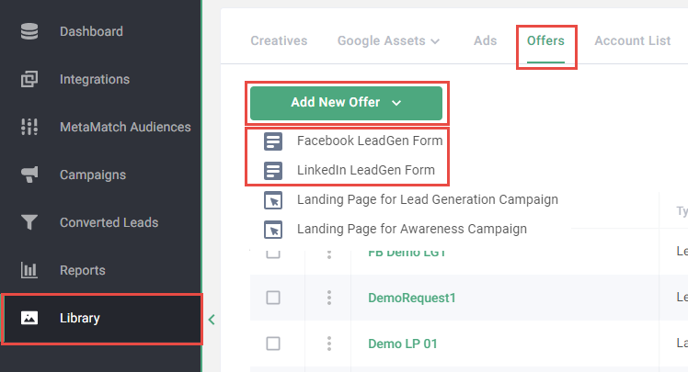Click the Library image icon
The height and width of the screenshot is (372, 688).
29,319
